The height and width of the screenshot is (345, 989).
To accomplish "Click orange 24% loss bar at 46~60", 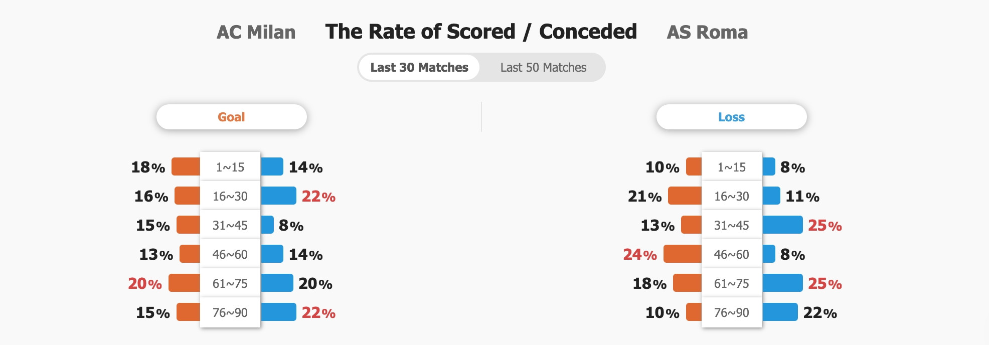I will click(683, 254).
